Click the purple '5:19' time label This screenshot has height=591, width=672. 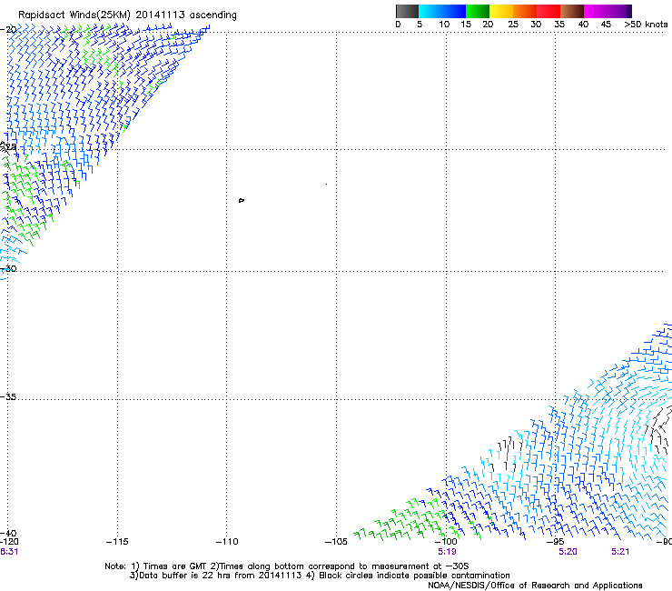pos(447,552)
